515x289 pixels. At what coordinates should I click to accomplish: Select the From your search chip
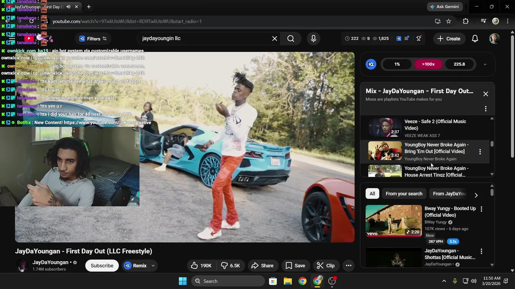coord(404,194)
